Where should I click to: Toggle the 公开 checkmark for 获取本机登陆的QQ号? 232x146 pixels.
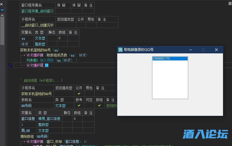point(79,94)
